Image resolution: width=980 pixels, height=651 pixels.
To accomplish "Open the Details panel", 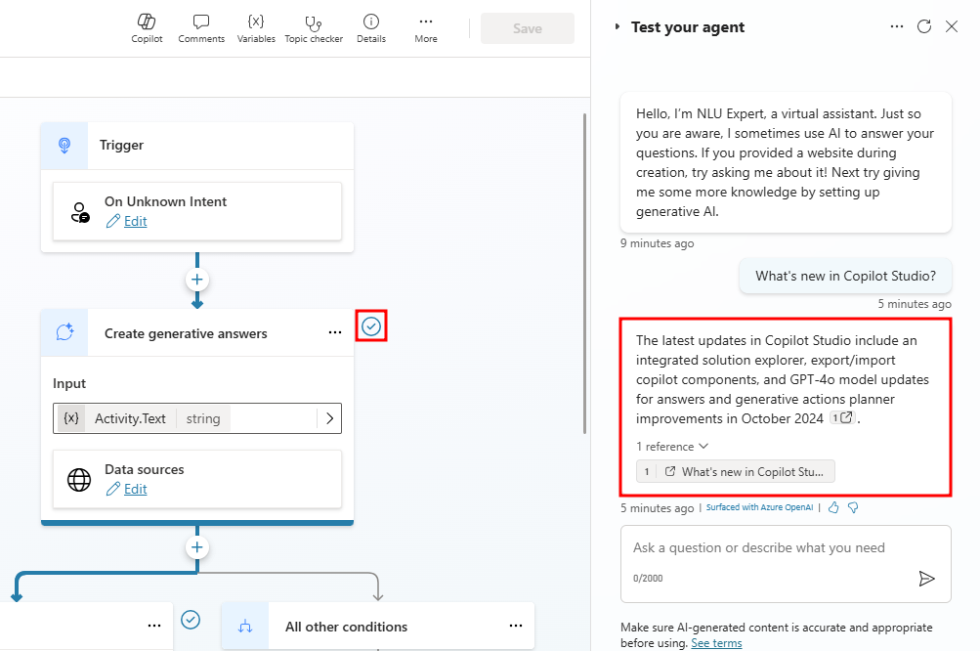I will click(370, 27).
